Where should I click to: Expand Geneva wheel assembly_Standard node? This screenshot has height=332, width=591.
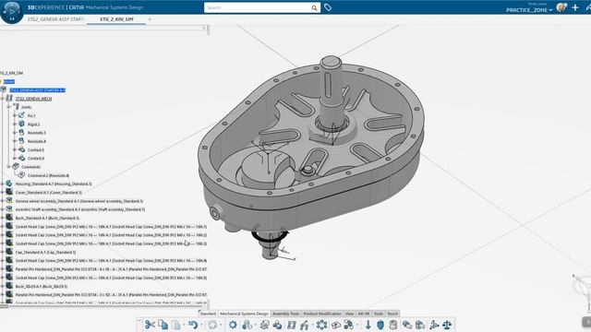pyautogui.click(x=3, y=201)
